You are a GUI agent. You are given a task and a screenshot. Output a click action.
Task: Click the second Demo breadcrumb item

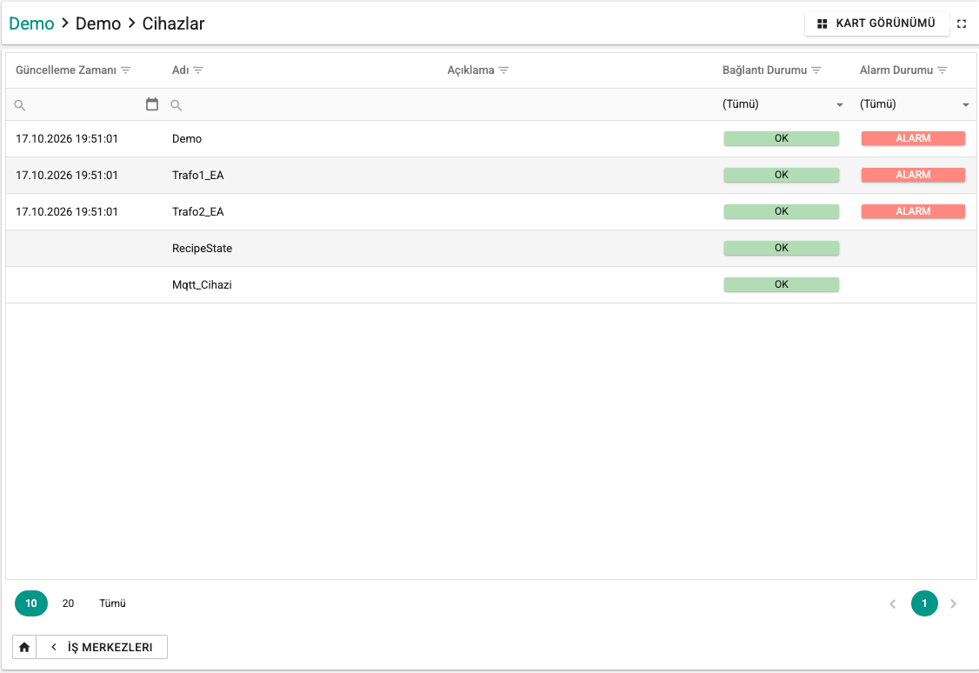click(98, 23)
